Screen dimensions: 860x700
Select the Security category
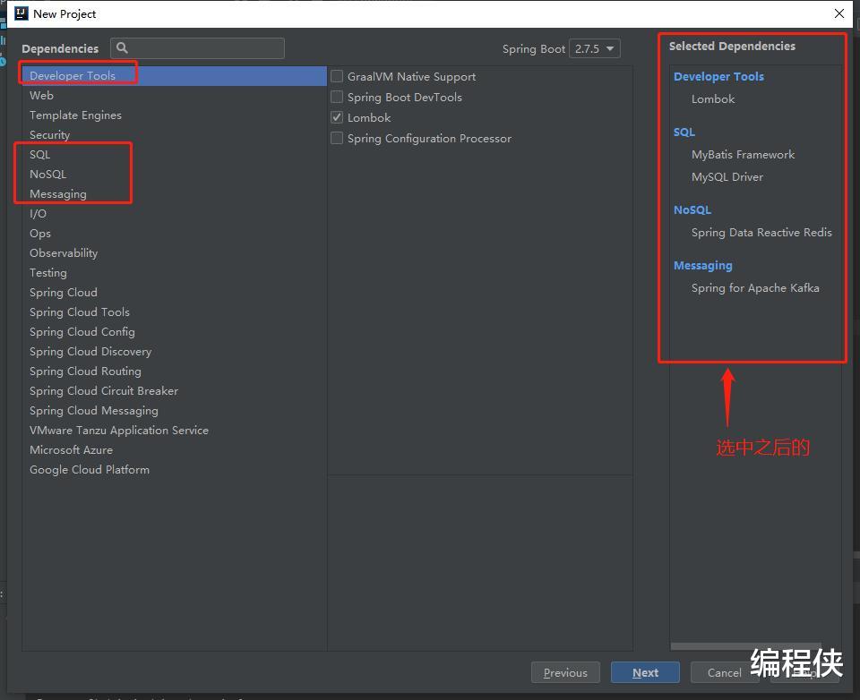[175, 135]
